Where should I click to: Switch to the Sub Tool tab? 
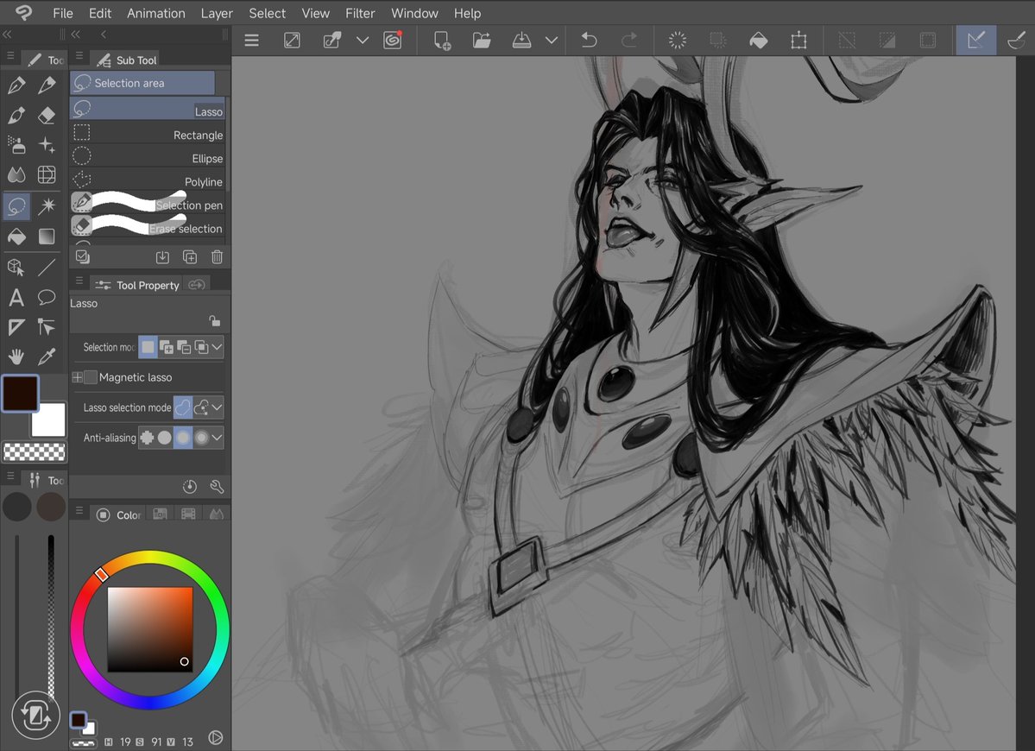pos(126,60)
